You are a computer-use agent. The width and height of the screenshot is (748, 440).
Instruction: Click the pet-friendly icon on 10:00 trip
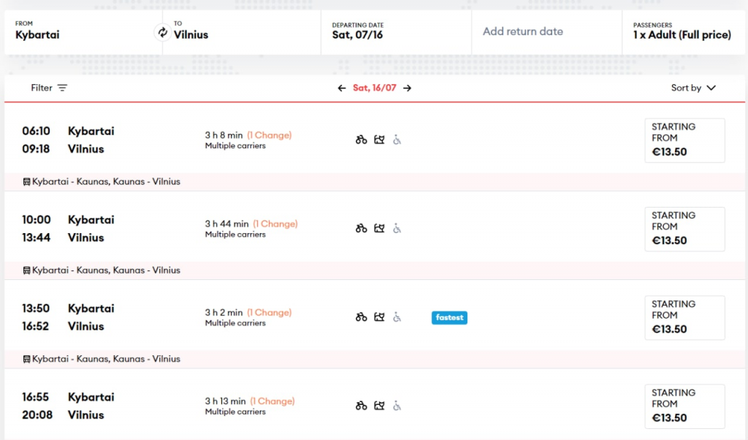pyautogui.click(x=379, y=228)
